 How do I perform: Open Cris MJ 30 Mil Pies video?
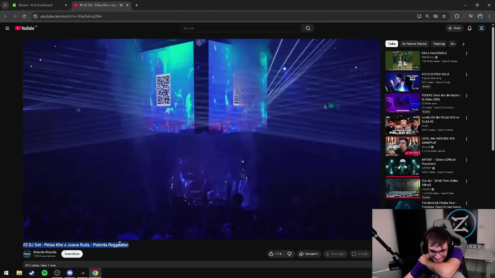(403, 188)
